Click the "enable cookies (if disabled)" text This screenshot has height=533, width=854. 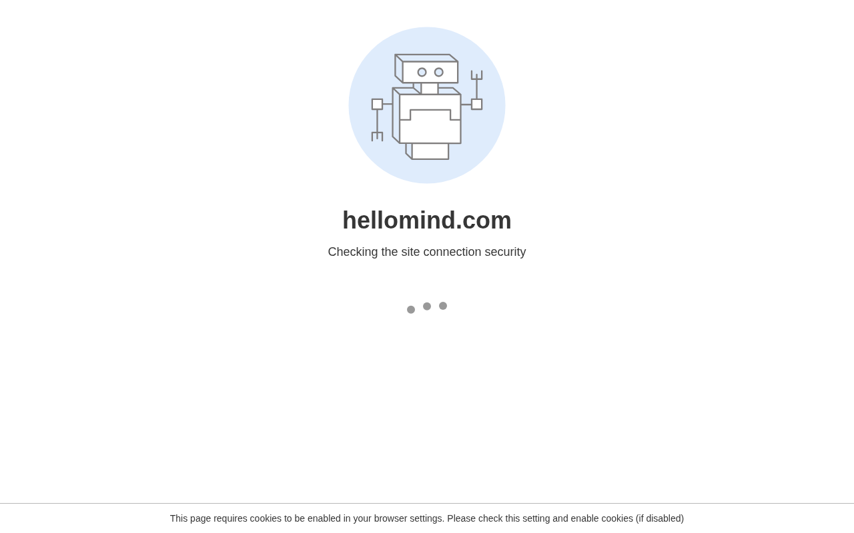pos(627,518)
